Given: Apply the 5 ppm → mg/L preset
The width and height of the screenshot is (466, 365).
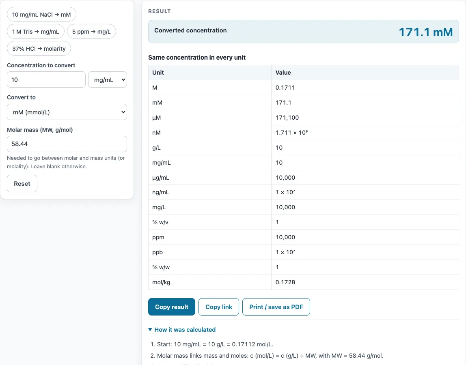Looking at the screenshot, I should (91, 32).
